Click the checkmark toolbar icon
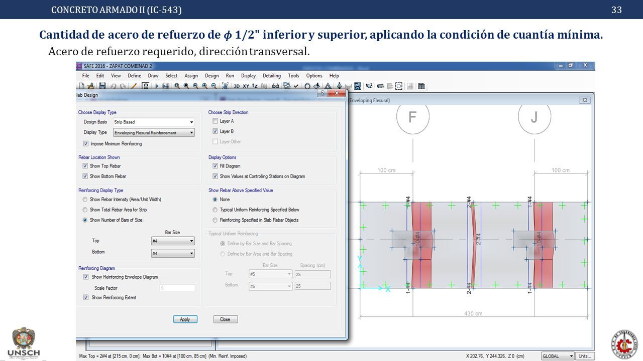The height and width of the screenshot is (361, 643). click(296, 86)
